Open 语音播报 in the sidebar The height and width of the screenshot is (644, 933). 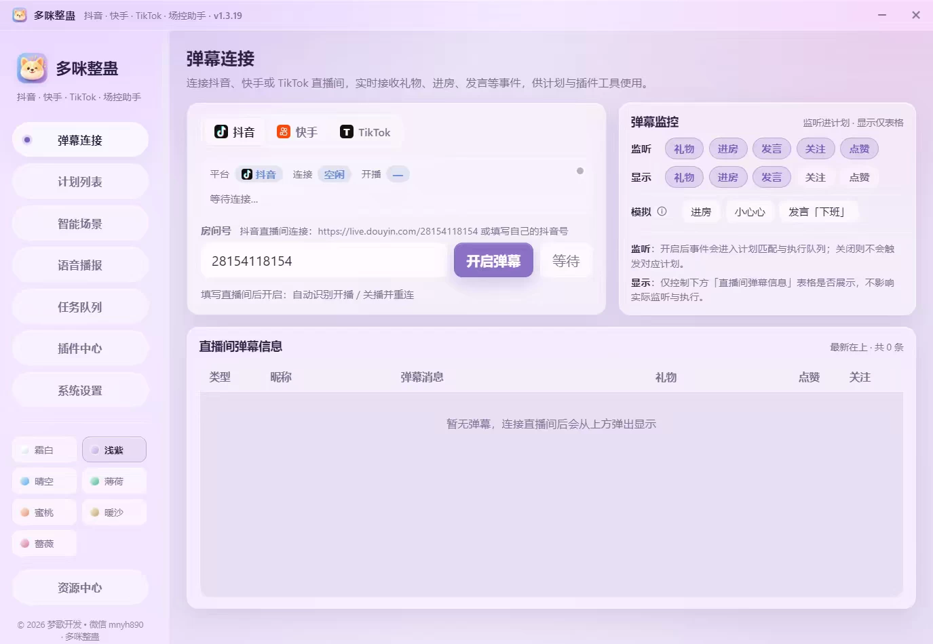click(x=80, y=265)
